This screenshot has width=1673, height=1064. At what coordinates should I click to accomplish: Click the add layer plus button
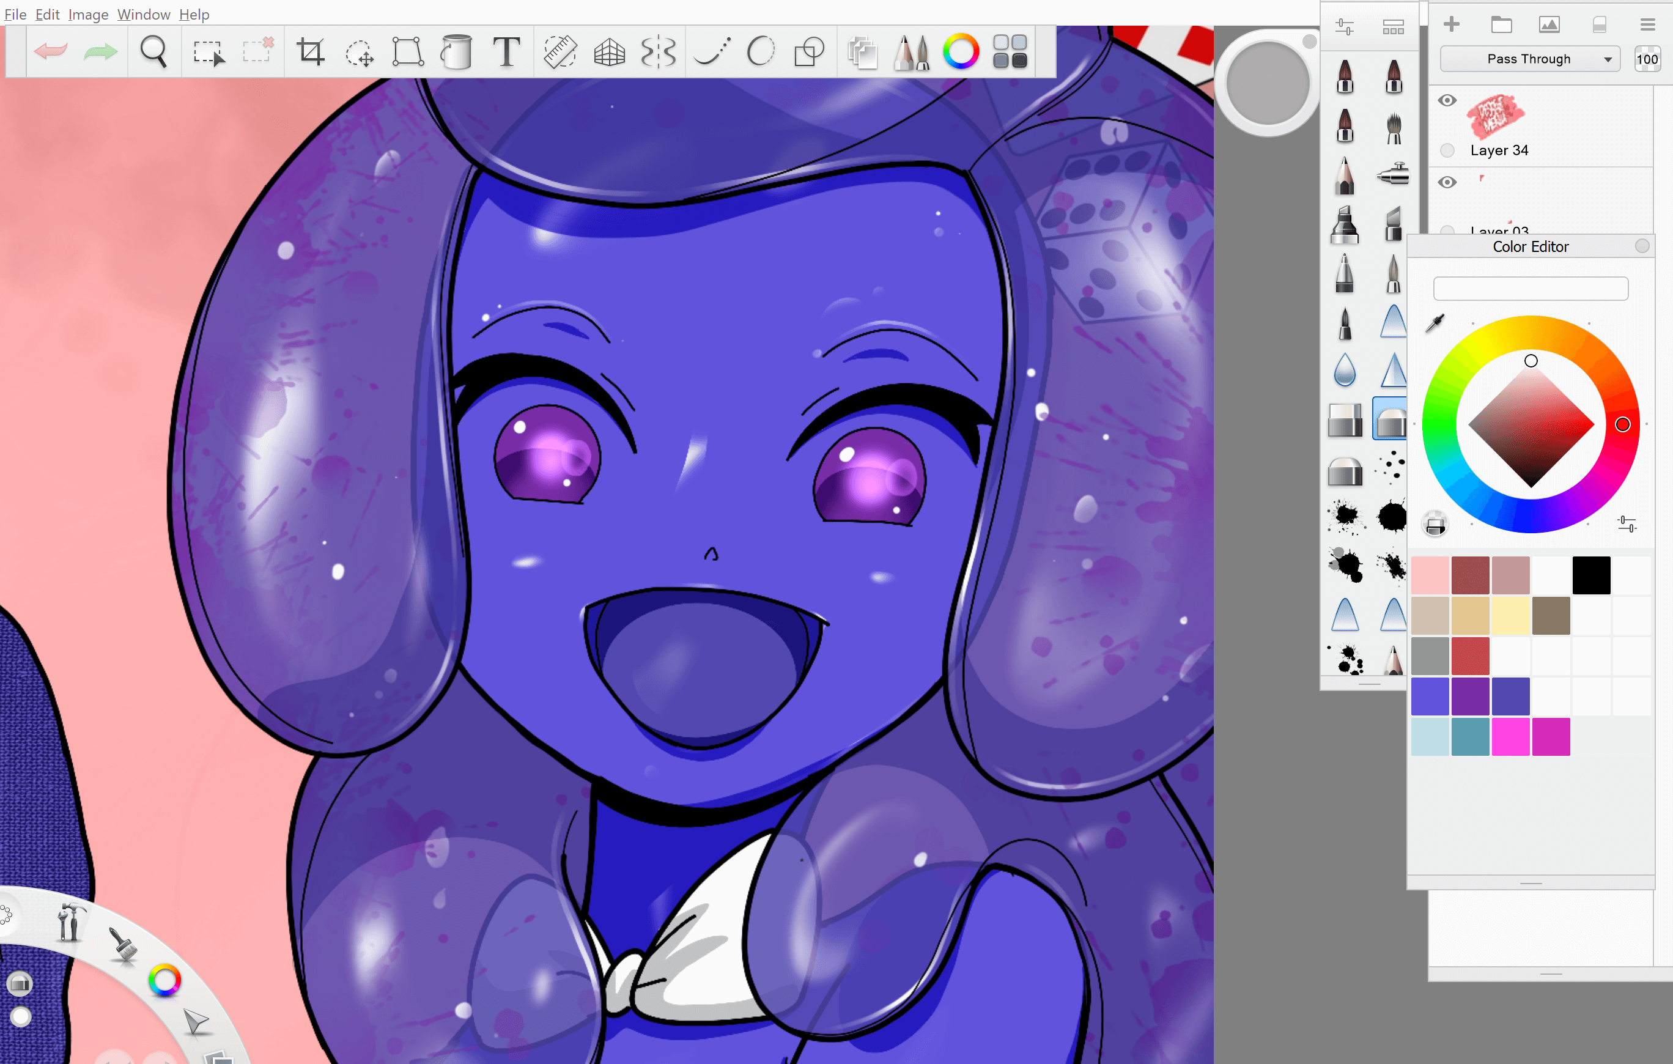click(1452, 25)
